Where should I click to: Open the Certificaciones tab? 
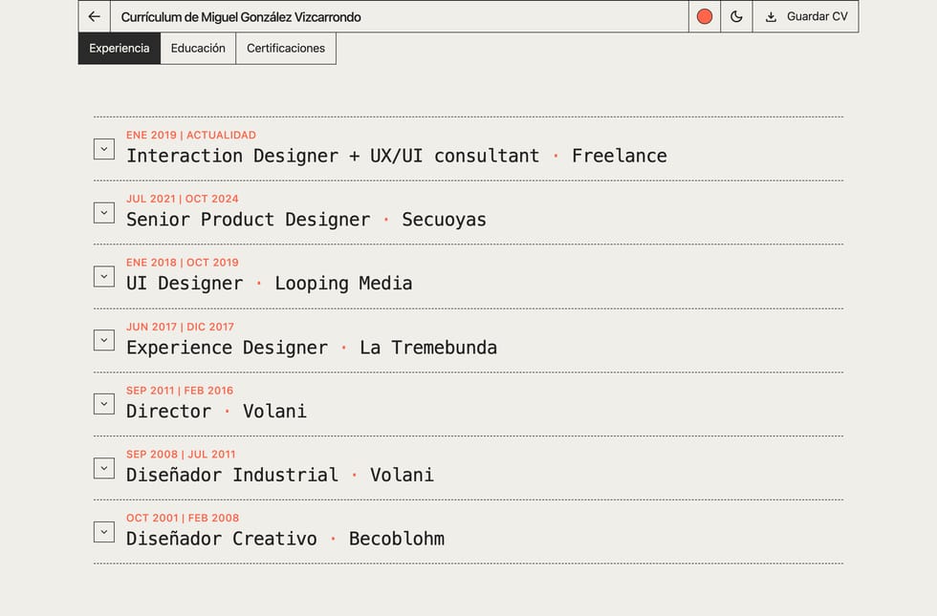pyautogui.click(x=286, y=49)
